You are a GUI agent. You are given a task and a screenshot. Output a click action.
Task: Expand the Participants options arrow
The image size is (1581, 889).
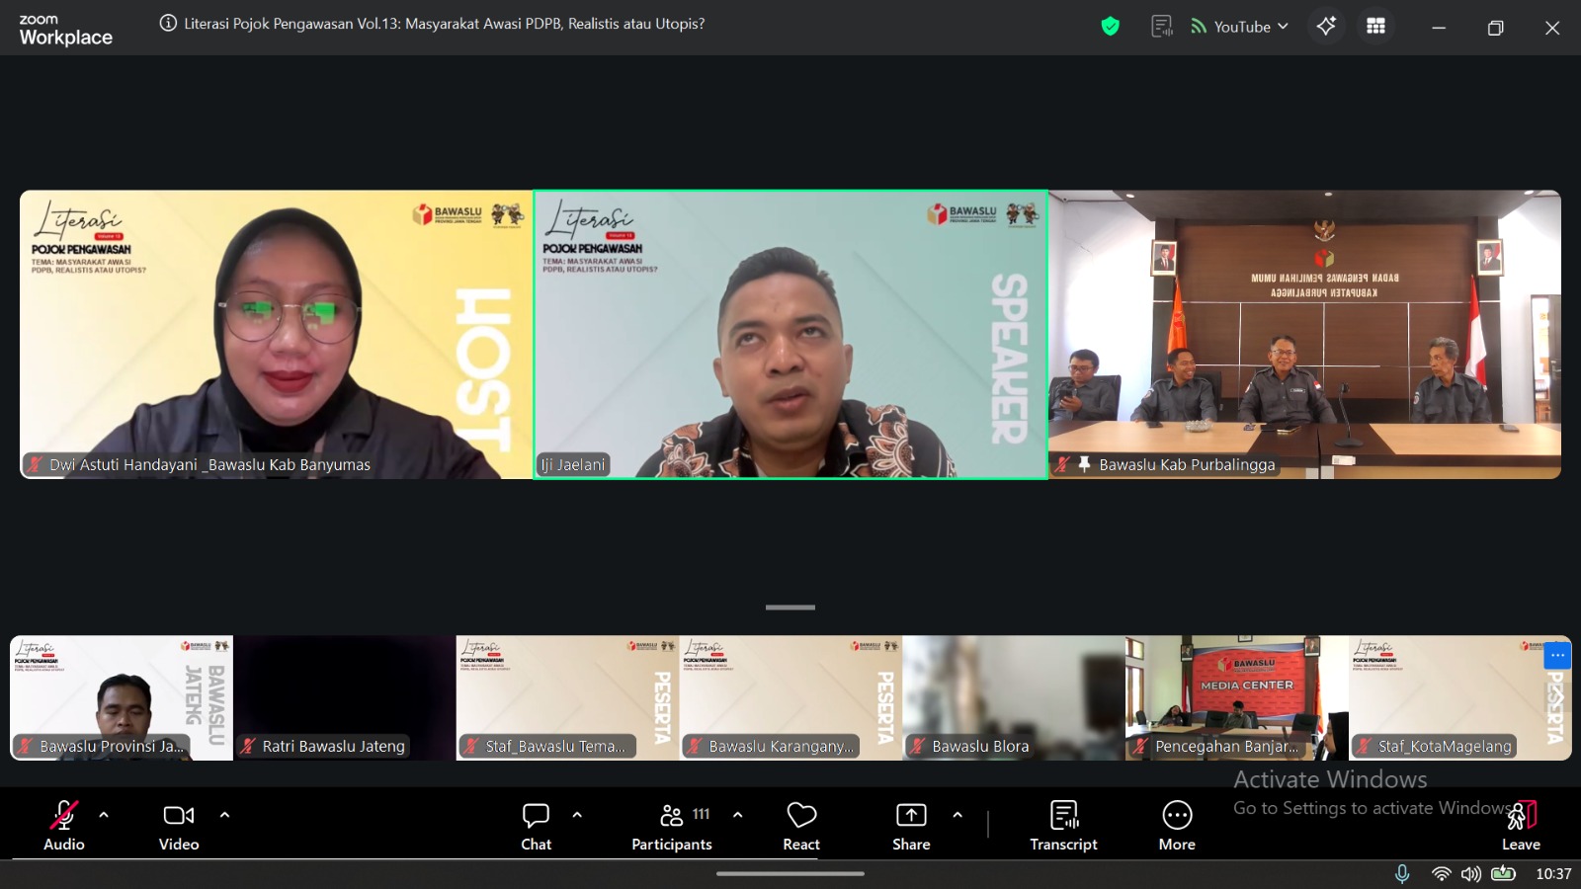coord(737,815)
